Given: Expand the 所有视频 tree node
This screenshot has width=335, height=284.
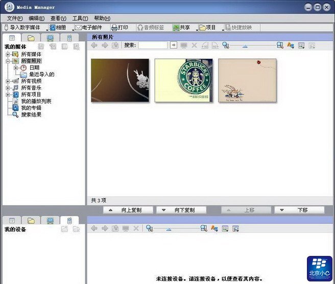Looking at the screenshot, I should [x=8, y=81].
